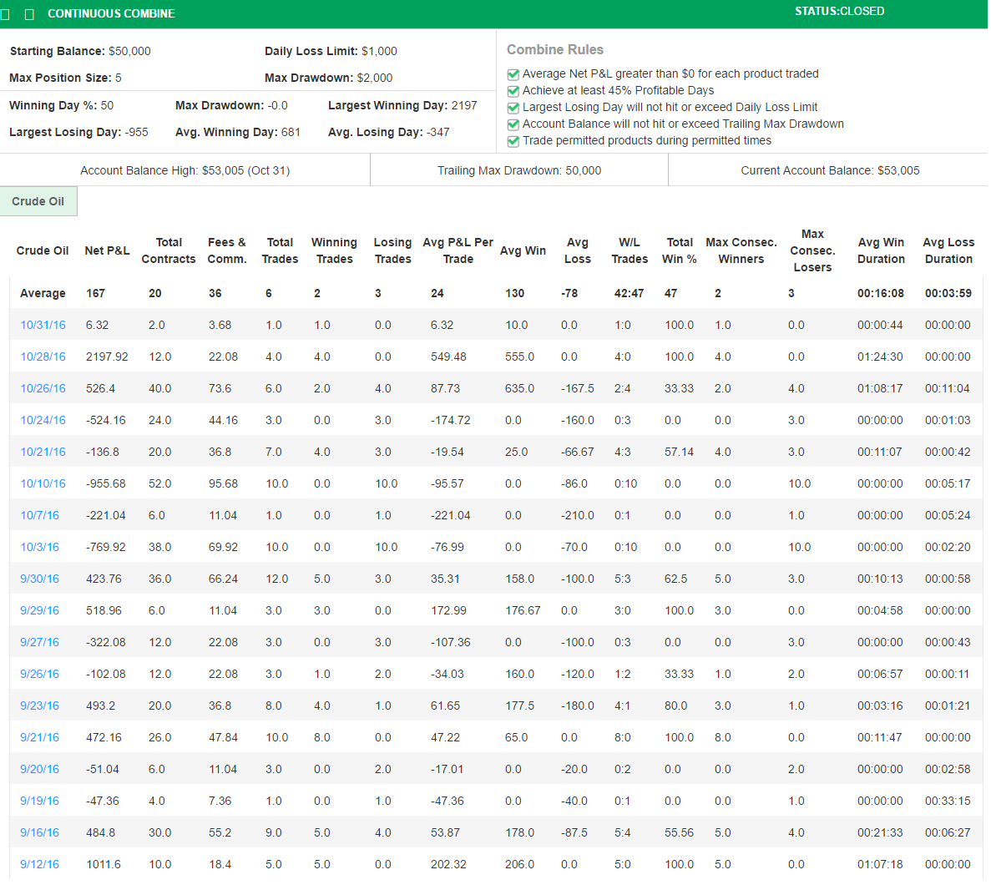This screenshot has height=885, width=991.
Task: Toggle the 45% Profitable Days rule checkbox
Action: pos(513,91)
